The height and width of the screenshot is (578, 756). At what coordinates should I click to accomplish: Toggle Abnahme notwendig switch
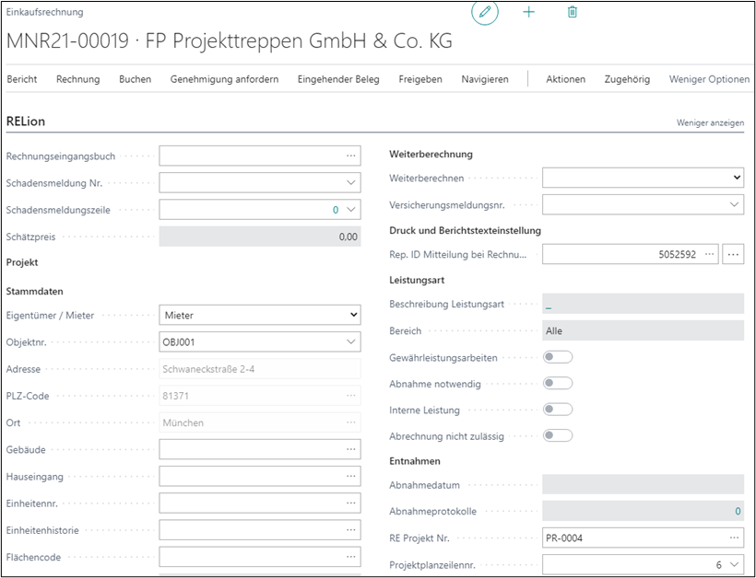click(558, 384)
